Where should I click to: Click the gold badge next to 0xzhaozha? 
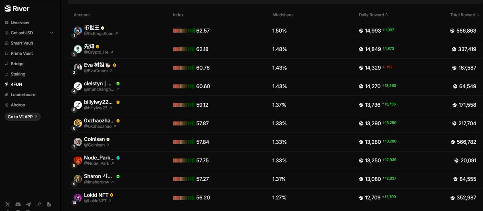118,121
